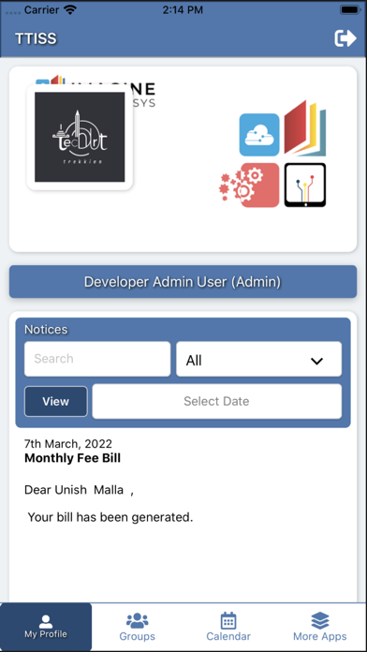Viewport: 367px width, 652px height.
Task: Tap the red gears icon
Action: click(249, 185)
